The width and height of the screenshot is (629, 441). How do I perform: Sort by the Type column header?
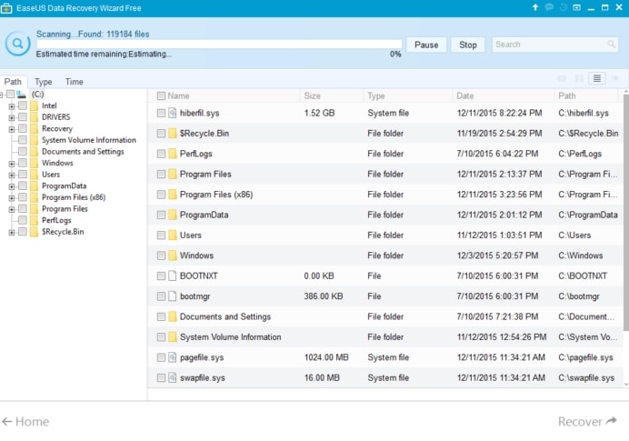pyautogui.click(x=376, y=95)
